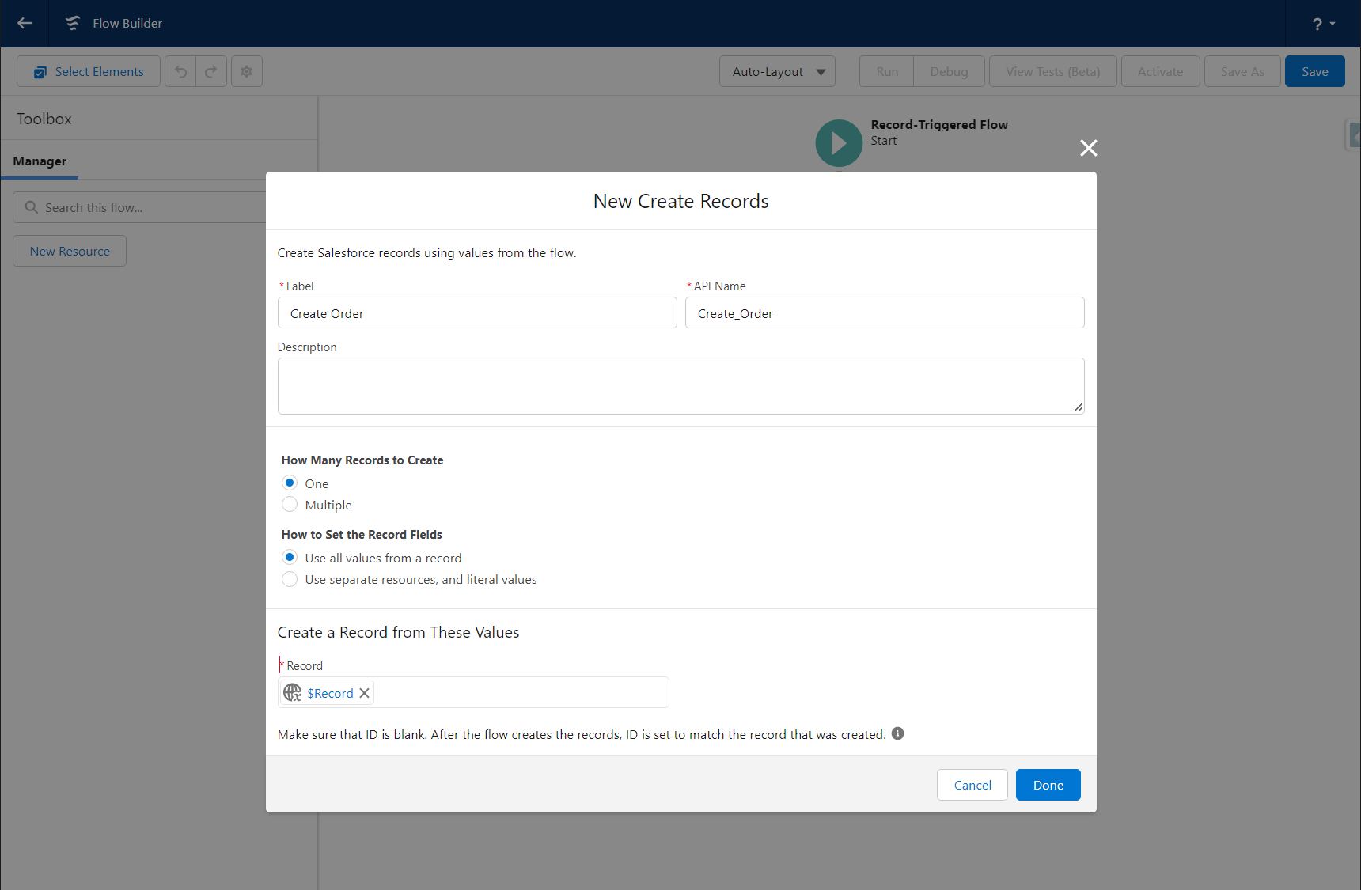Click the redo icon in toolbar

211,71
